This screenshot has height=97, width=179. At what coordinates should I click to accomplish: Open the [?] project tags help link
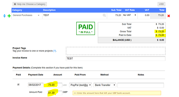tap(55, 51)
